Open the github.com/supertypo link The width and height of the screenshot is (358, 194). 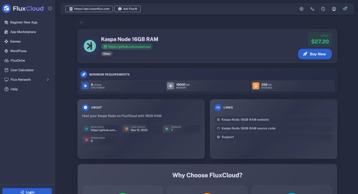tap(127, 46)
